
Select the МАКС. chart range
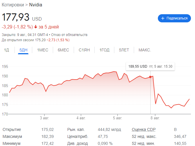point(145,50)
